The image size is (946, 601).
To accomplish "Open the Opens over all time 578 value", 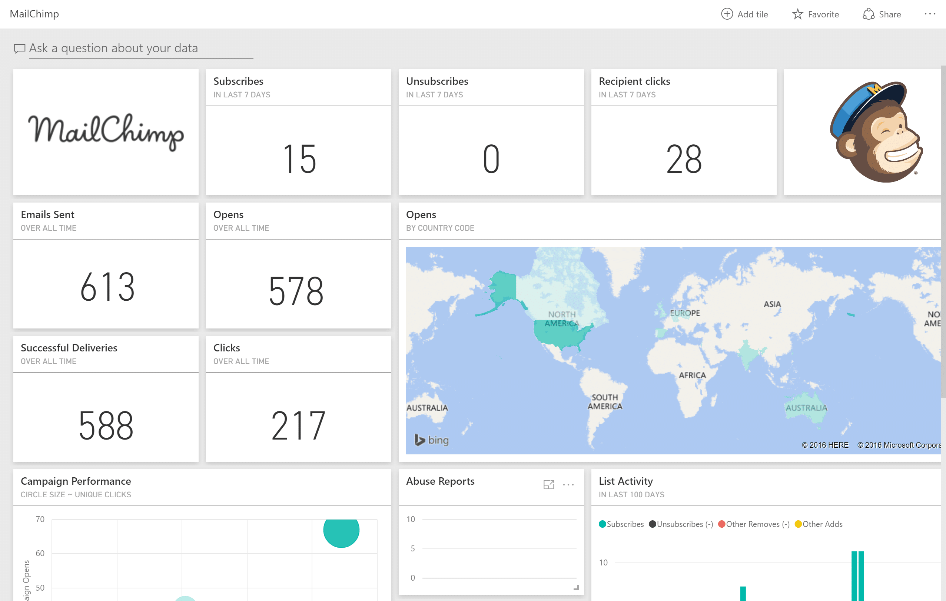I will coord(296,291).
